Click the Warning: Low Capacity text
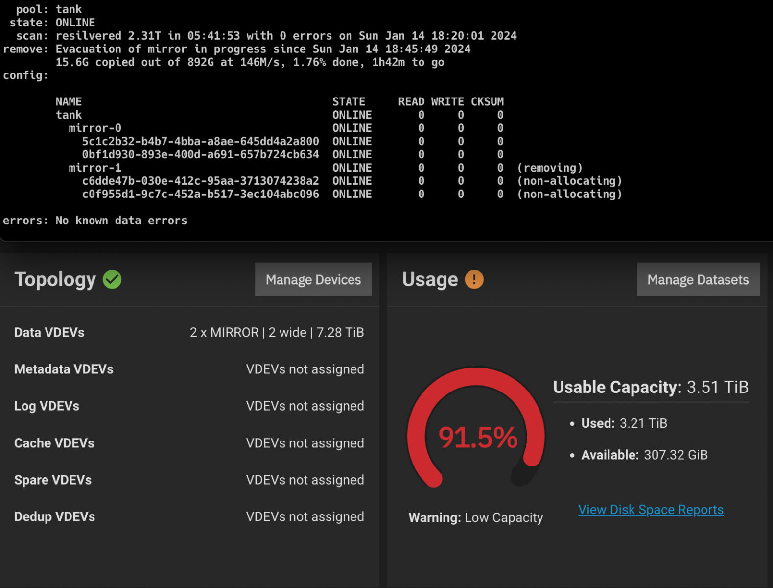Viewport: 773px width, 588px height. click(x=476, y=518)
